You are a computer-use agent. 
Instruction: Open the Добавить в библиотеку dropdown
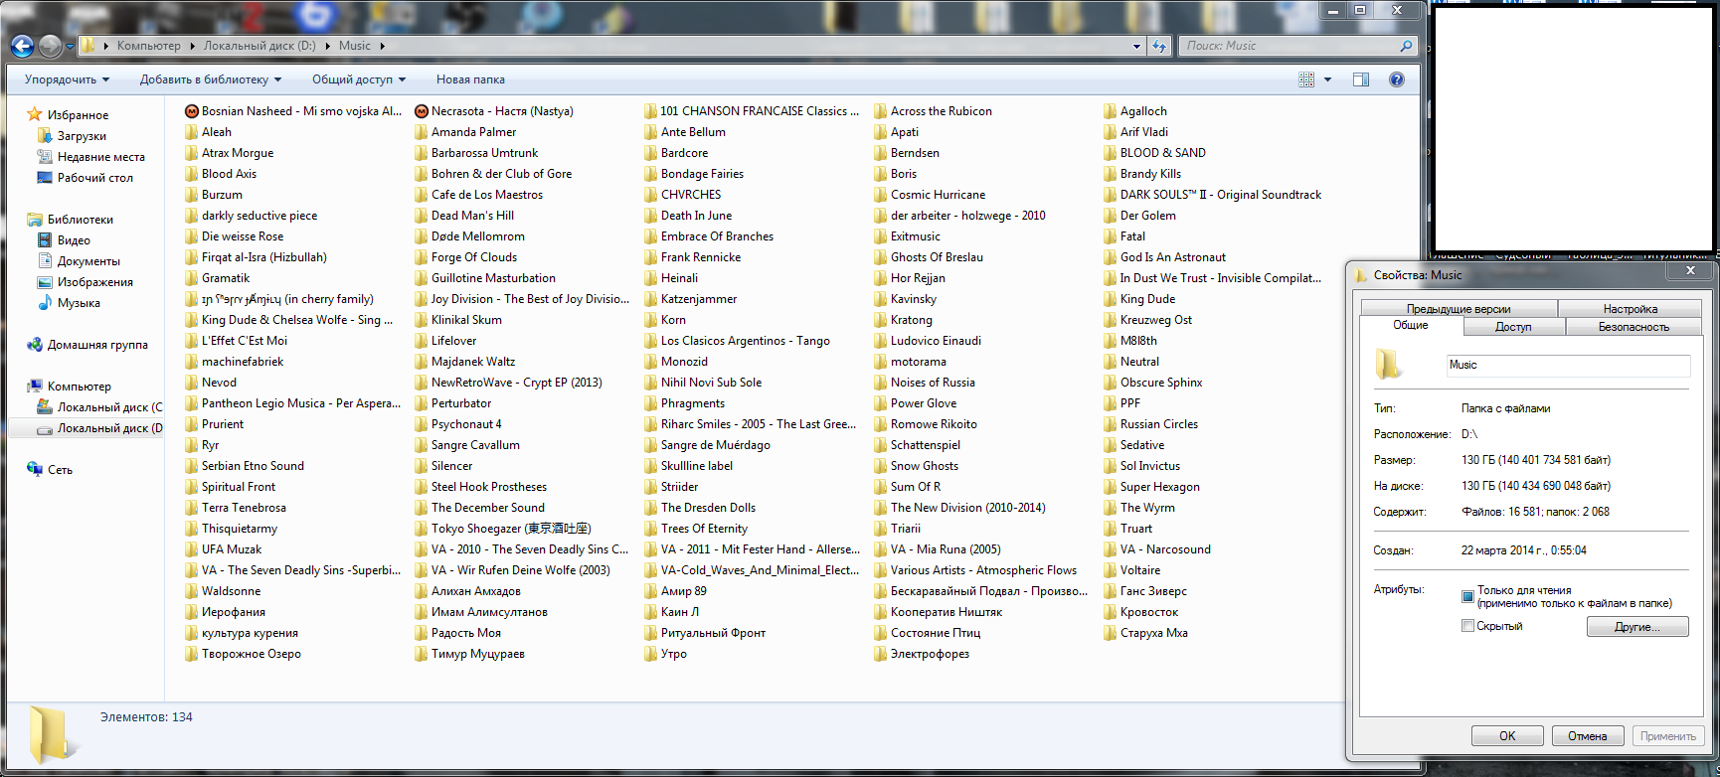point(211,79)
